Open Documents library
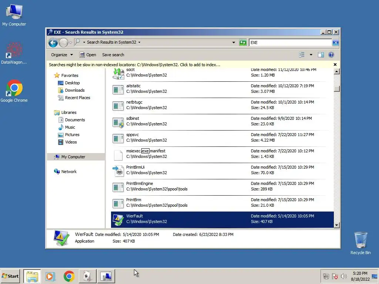Image resolution: width=379 pixels, height=284 pixels. [75, 120]
